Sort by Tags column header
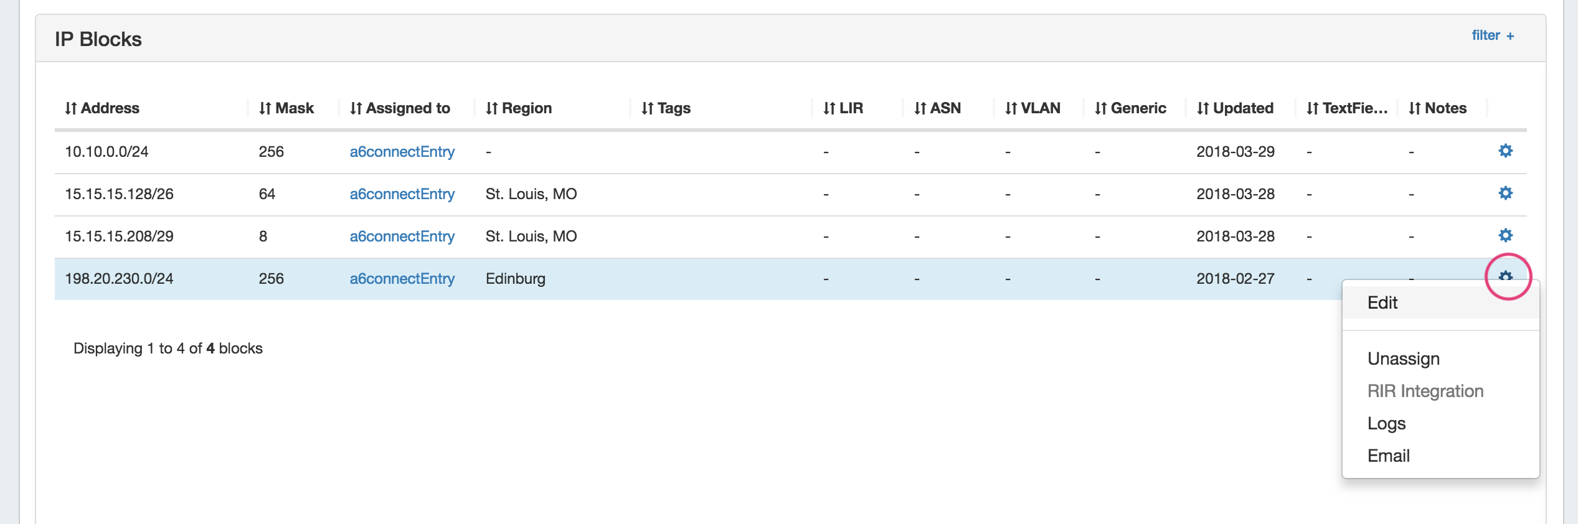 point(666,108)
